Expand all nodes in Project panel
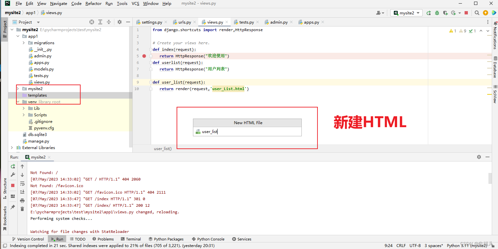 coord(101,22)
